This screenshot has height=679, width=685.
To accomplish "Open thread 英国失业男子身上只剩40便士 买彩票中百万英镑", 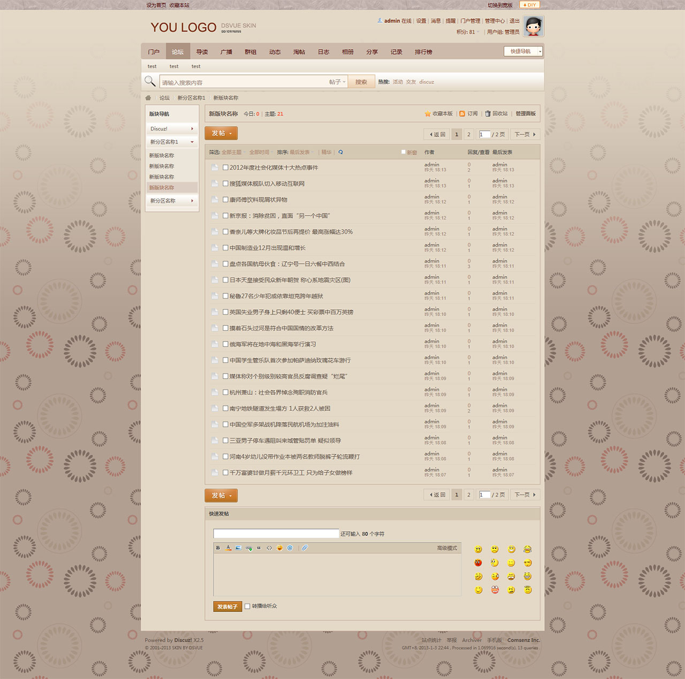I will pyautogui.click(x=291, y=312).
